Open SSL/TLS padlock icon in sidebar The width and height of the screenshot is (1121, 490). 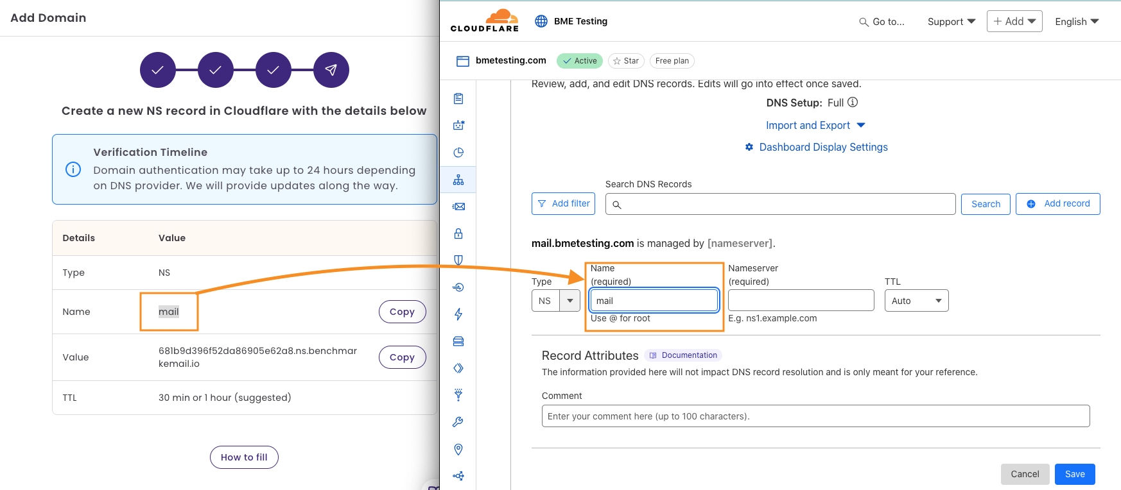point(458,233)
